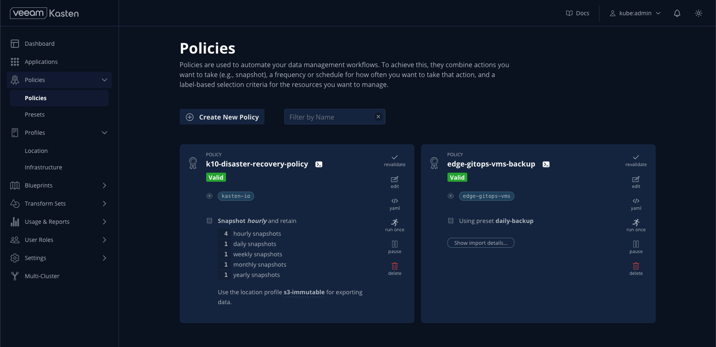The image size is (716, 347).
Task: View yaml of k10-disaster-recovery-policy
Action: 395,204
